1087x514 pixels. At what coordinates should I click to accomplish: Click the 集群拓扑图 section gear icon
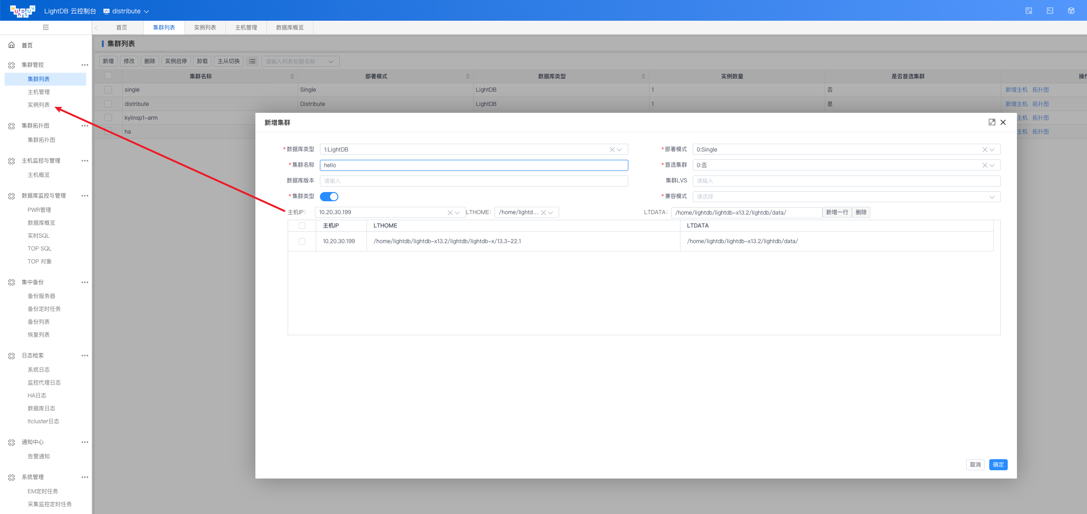tap(12, 126)
